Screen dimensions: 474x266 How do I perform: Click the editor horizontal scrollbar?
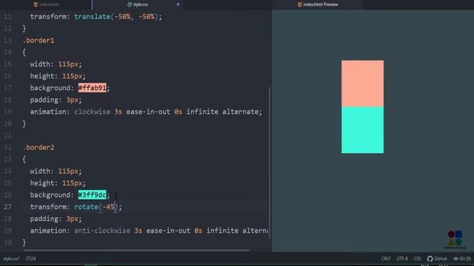(136, 250)
